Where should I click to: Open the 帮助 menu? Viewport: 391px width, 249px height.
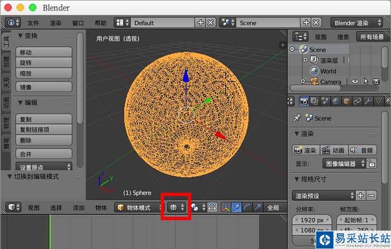point(101,23)
